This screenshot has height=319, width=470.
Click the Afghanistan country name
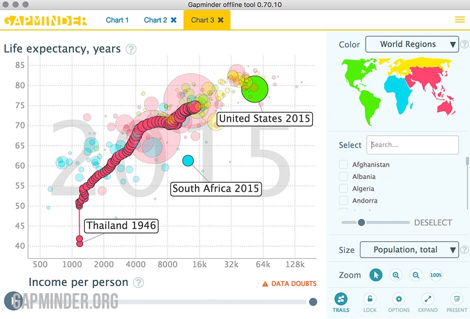371,165
